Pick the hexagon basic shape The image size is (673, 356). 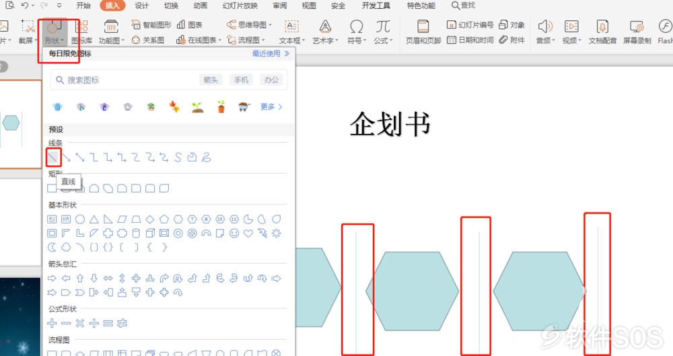pyautogui.click(x=178, y=219)
